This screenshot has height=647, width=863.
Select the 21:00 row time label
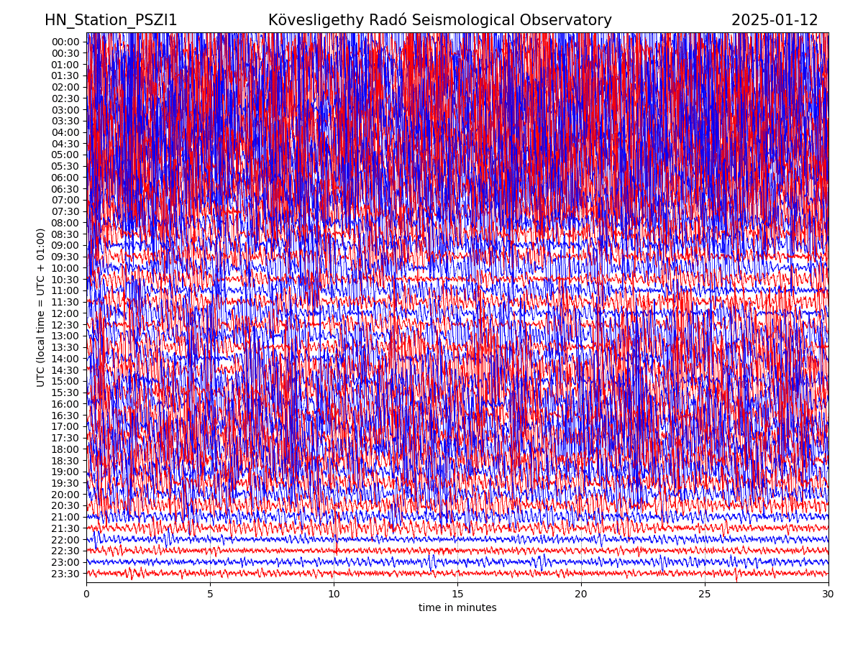point(65,518)
